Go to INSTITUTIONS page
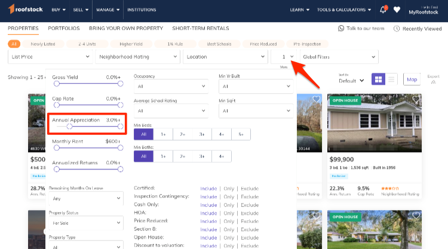Screen dimensions: 448x249 (x=142, y=10)
